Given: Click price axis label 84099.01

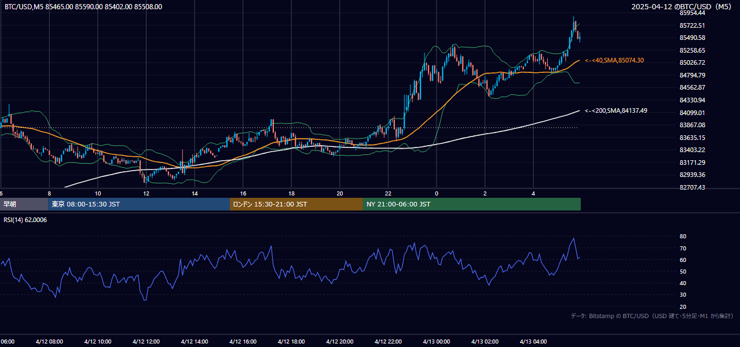Looking at the screenshot, I should point(692,113).
